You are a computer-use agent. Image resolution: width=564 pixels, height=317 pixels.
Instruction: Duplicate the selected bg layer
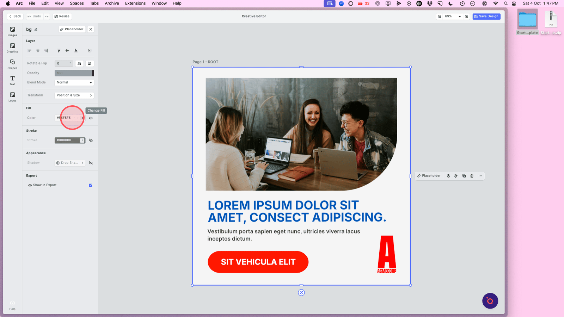(464, 176)
